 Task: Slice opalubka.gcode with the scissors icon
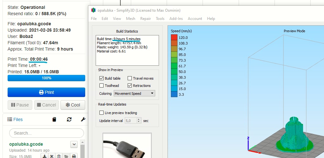click(52, 156)
